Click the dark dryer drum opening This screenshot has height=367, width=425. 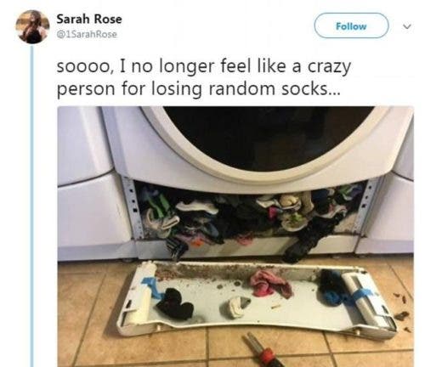tap(269, 138)
